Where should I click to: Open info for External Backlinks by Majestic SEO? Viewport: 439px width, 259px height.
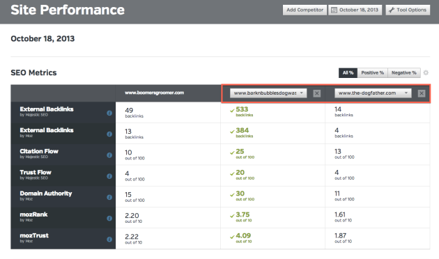point(109,113)
